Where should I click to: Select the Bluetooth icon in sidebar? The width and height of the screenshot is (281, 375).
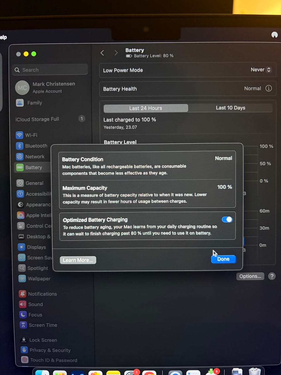coord(20,146)
